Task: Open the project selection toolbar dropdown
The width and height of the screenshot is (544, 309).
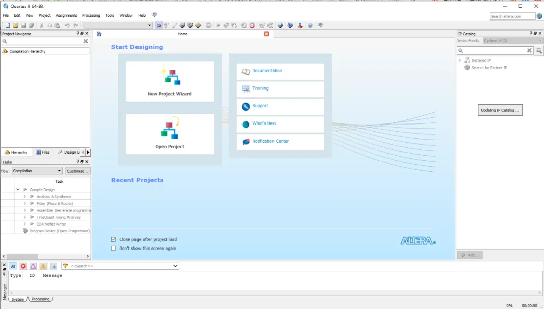Action: (117, 25)
